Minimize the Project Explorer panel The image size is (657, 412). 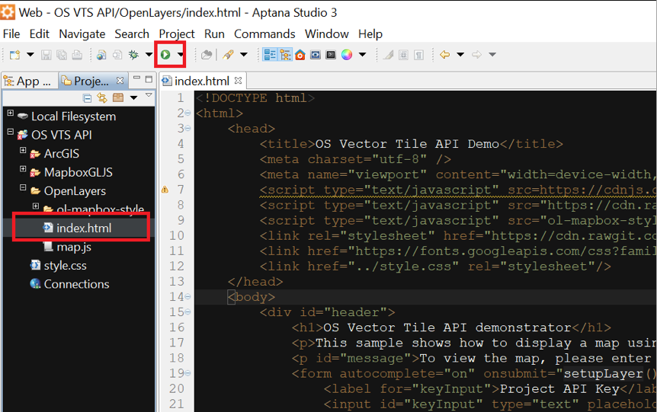136,78
